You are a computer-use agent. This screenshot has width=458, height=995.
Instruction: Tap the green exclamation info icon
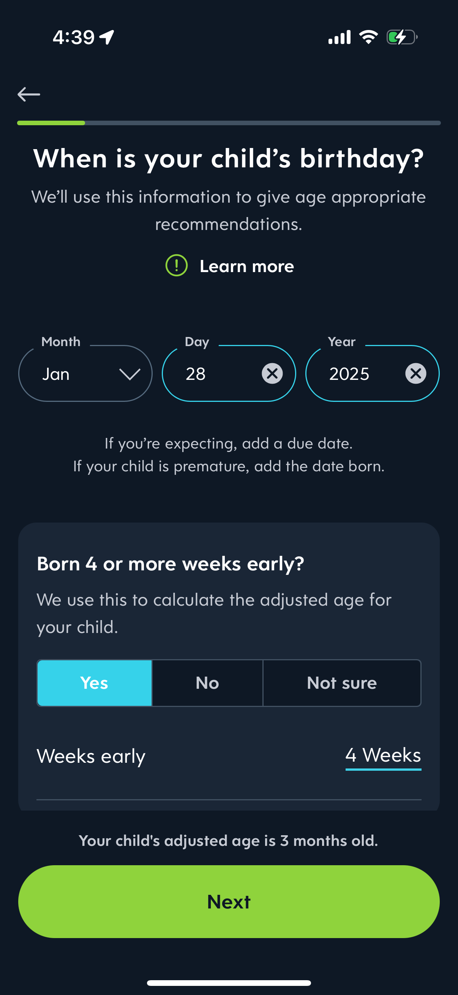coord(176,266)
